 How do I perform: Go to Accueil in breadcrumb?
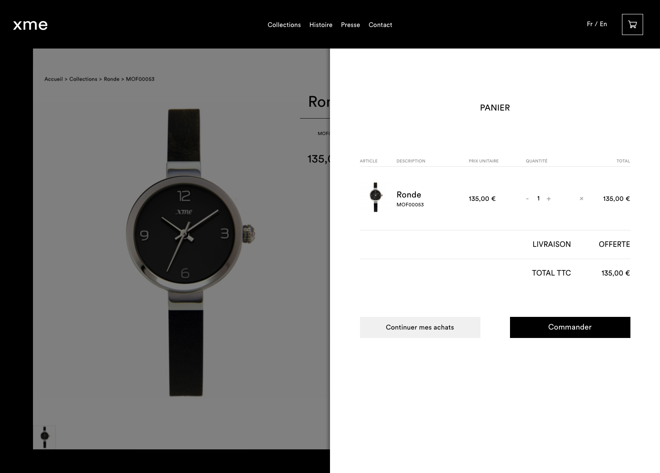[x=54, y=79]
